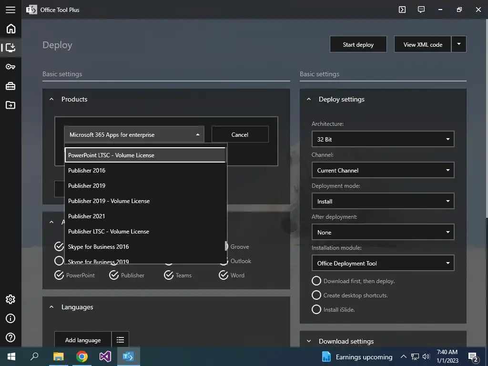Click the taskbar clock showing 7:40 AM
The width and height of the screenshot is (488, 366).
point(447,356)
